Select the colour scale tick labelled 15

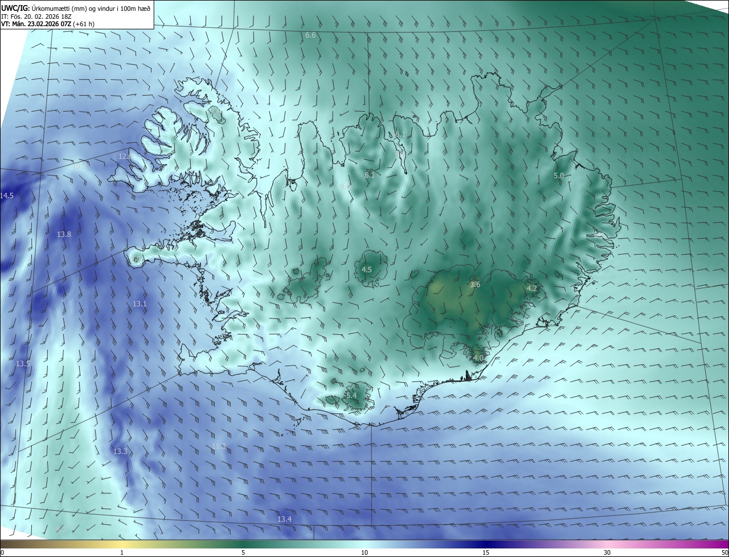[x=486, y=552]
